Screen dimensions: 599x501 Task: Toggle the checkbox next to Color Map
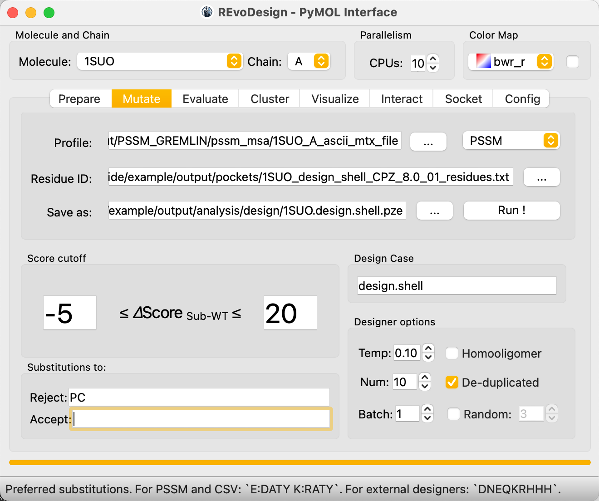(573, 62)
